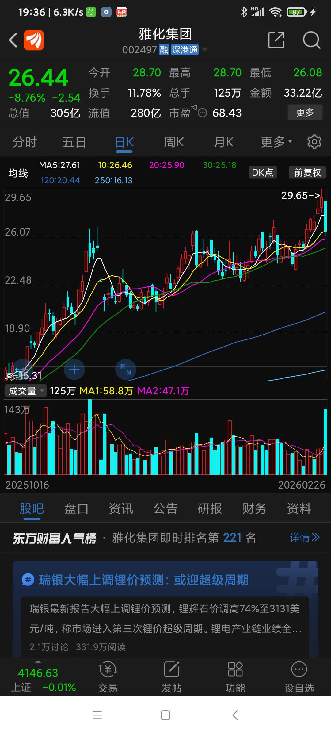331x736 pixels.
Task: Tap the 均线 moving average label
Action: [18, 173]
